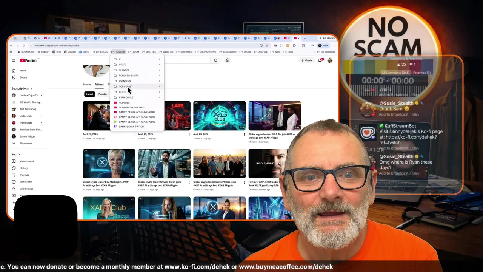Open the Work profile chip
The height and width of the screenshot is (272, 483).
[323, 45]
